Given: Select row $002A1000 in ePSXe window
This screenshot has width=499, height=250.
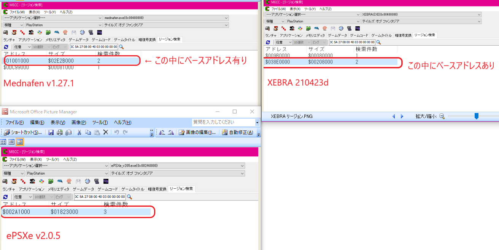Looking at the screenshot, I should pyautogui.click(x=76, y=212).
